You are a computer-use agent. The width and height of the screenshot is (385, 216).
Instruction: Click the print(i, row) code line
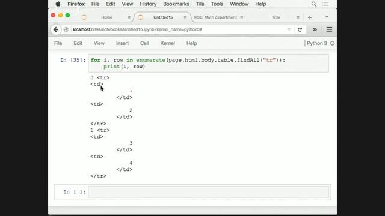point(125,67)
